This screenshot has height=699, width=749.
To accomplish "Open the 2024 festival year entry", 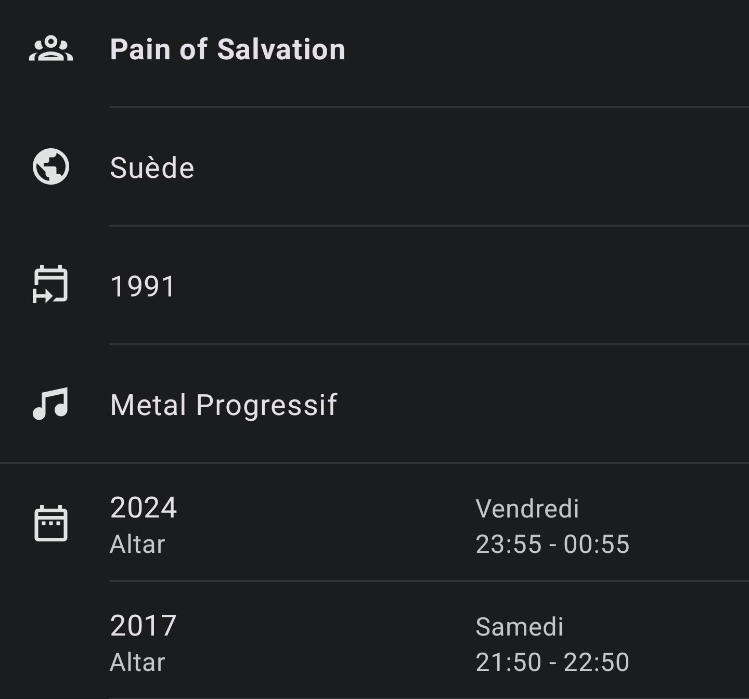I will point(144,508).
